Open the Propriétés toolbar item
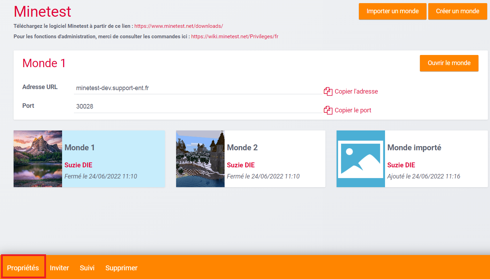 [23, 268]
